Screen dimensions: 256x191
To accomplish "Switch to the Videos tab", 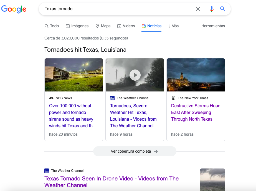I will 126,26.
